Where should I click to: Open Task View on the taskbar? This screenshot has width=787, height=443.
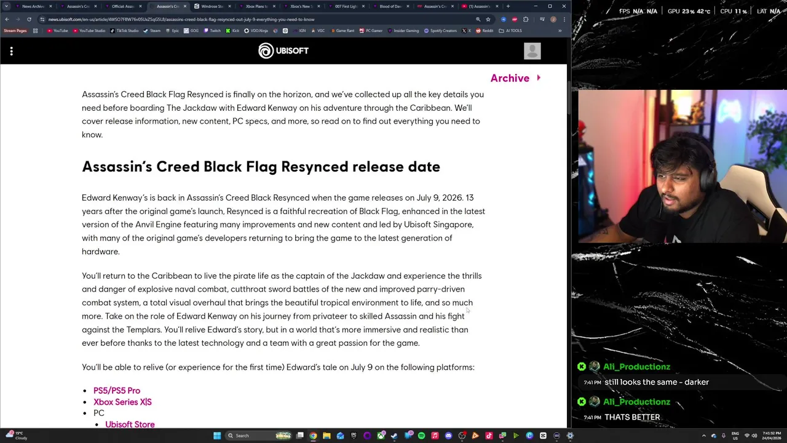click(300, 436)
